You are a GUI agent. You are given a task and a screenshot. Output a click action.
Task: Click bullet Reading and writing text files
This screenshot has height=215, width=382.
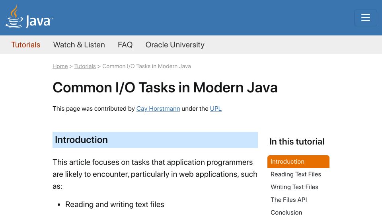115,205
